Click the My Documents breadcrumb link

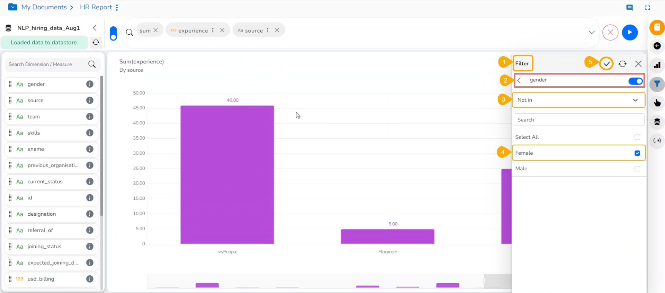pos(44,7)
